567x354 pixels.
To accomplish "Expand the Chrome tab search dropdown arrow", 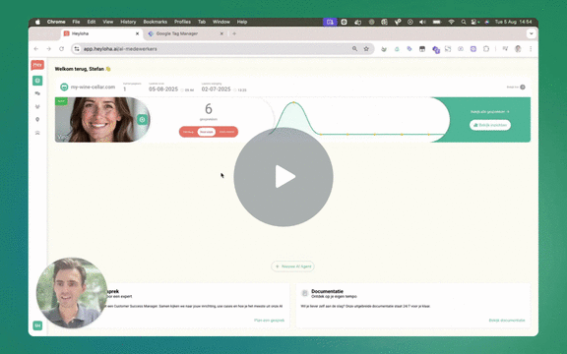I will tap(532, 33).
